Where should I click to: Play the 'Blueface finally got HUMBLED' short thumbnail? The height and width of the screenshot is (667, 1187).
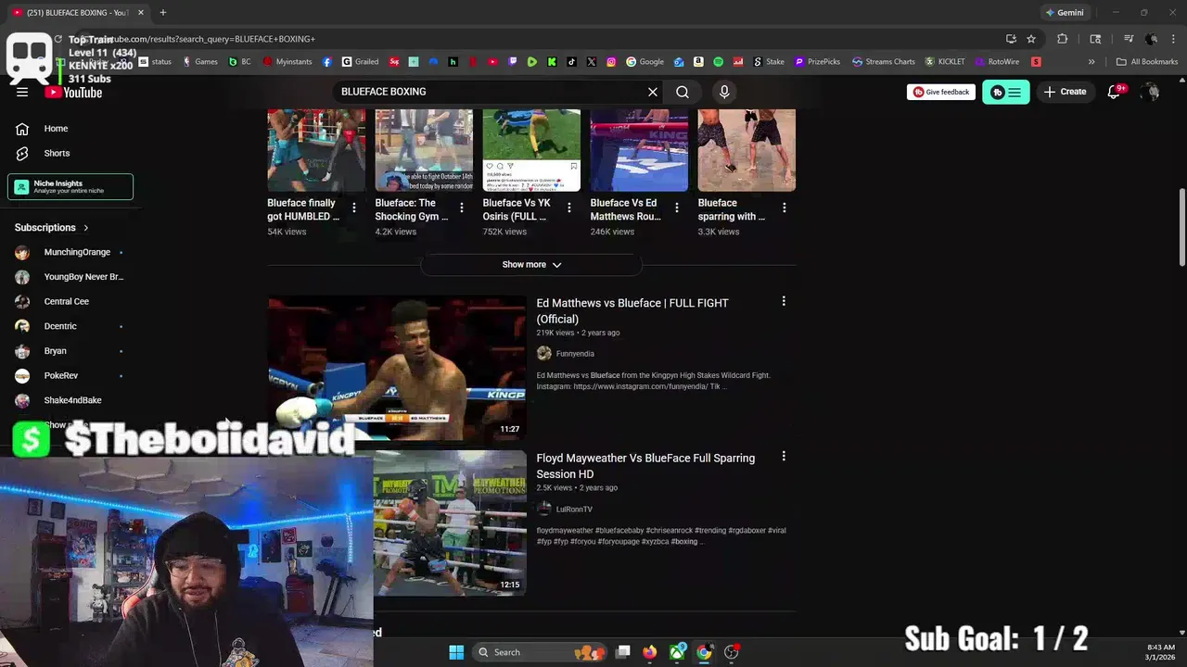tap(316, 150)
